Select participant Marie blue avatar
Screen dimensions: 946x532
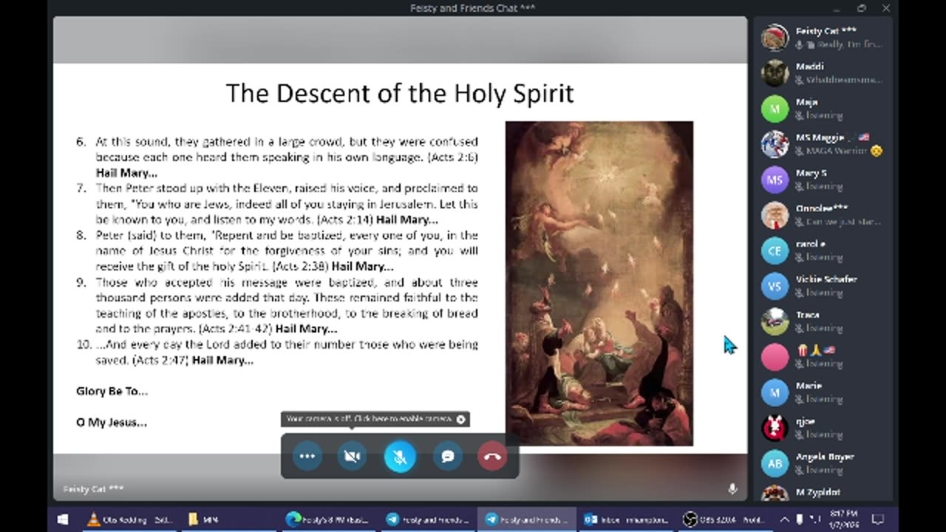point(775,392)
